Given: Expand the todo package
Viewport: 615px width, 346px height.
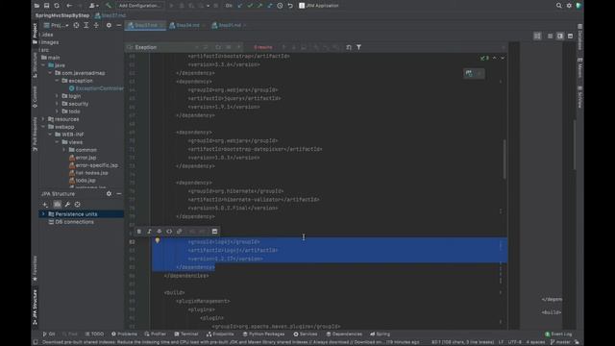Looking at the screenshot, I should coord(57,111).
